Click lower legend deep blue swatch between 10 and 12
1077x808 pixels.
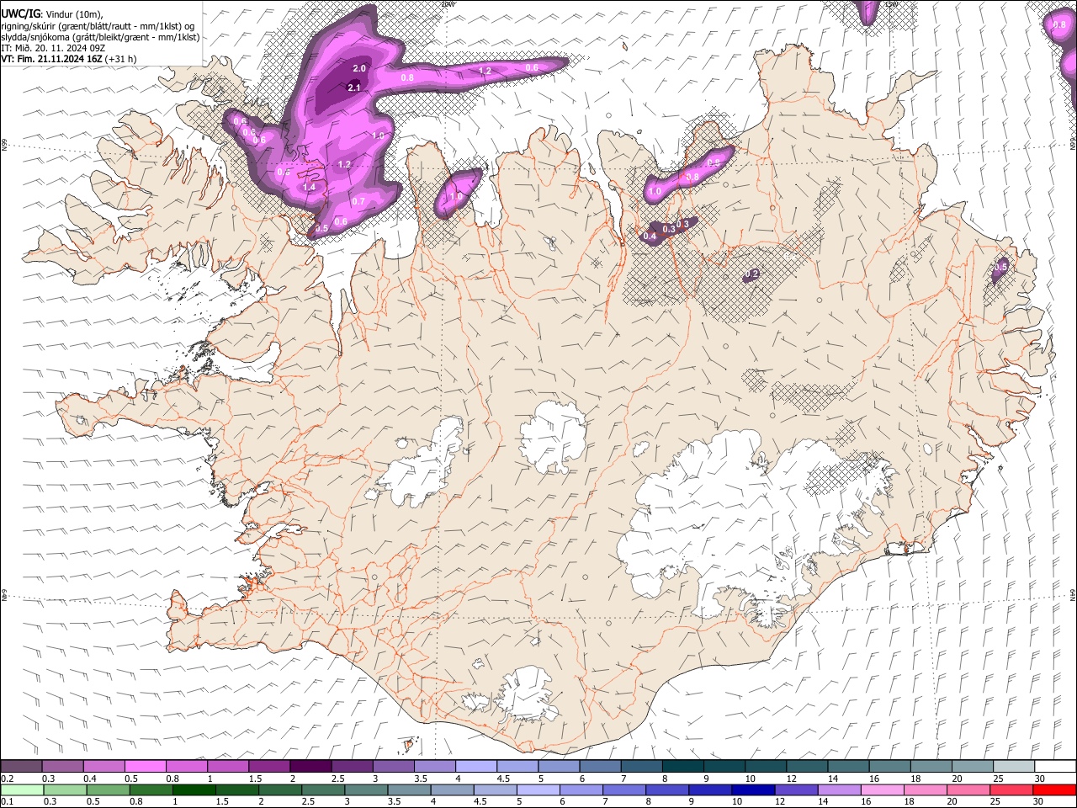click(753, 789)
